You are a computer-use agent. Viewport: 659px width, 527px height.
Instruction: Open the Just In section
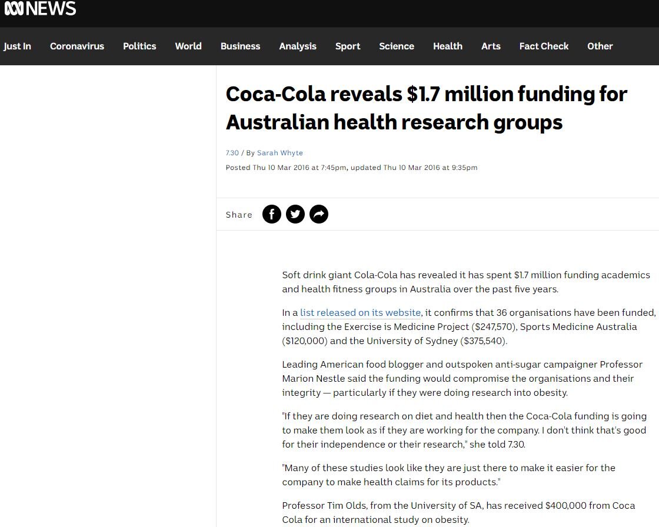pyautogui.click(x=17, y=46)
